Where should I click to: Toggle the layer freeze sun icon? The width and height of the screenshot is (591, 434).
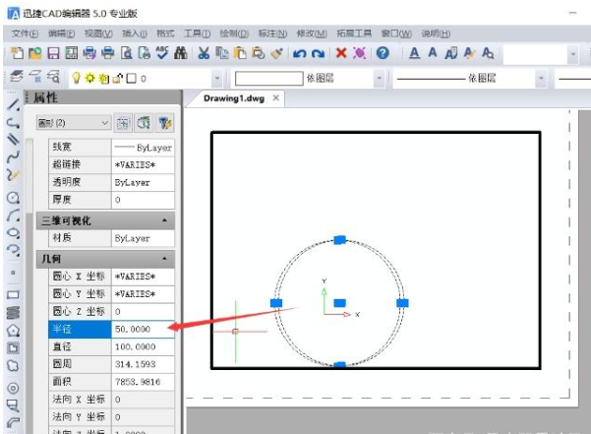[x=89, y=78]
